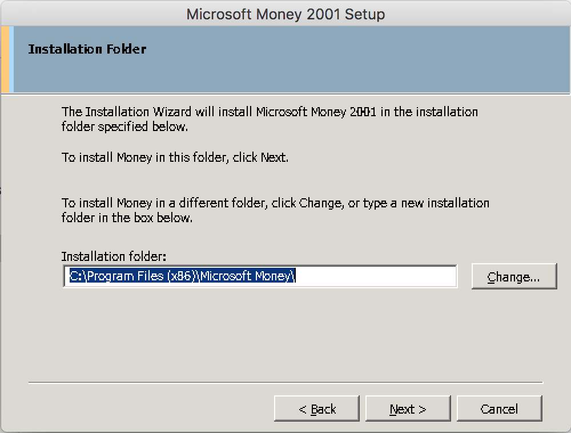The image size is (571, 433).
Task: Cancel the Money 2001 setup
Action: pyautogui.click(x=499, y=409)
